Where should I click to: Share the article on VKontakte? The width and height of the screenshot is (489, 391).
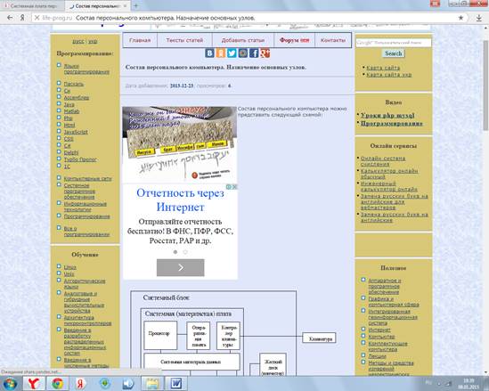point(209,53)
